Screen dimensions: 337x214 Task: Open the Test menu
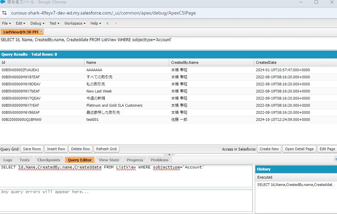(54, 23)
